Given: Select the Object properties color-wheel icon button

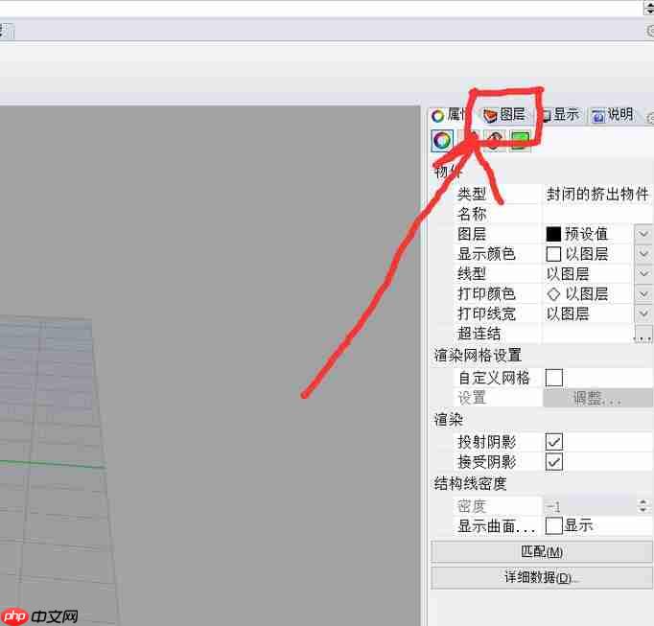Looking at the screenshot, I should point(442,140).
